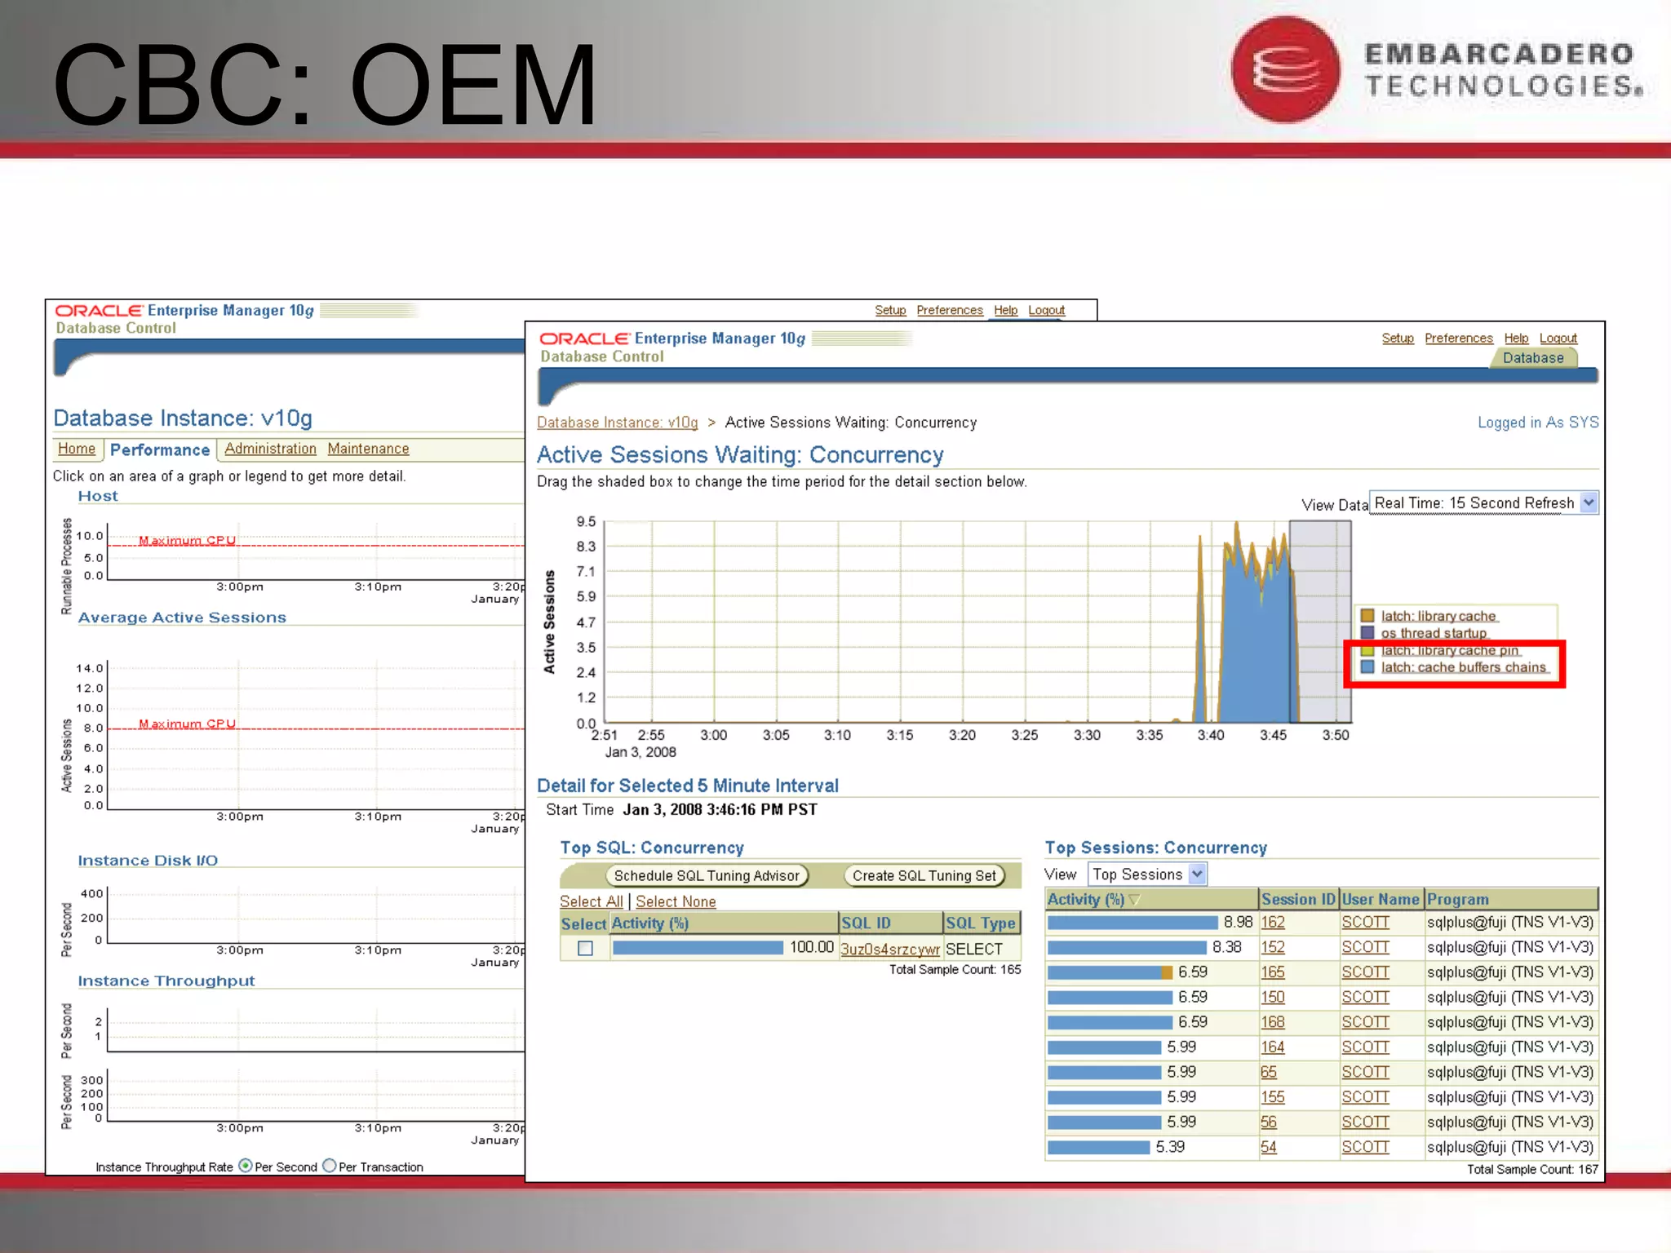
Task: Select the Per Second throughput radio button
Action: [245, 1166]
